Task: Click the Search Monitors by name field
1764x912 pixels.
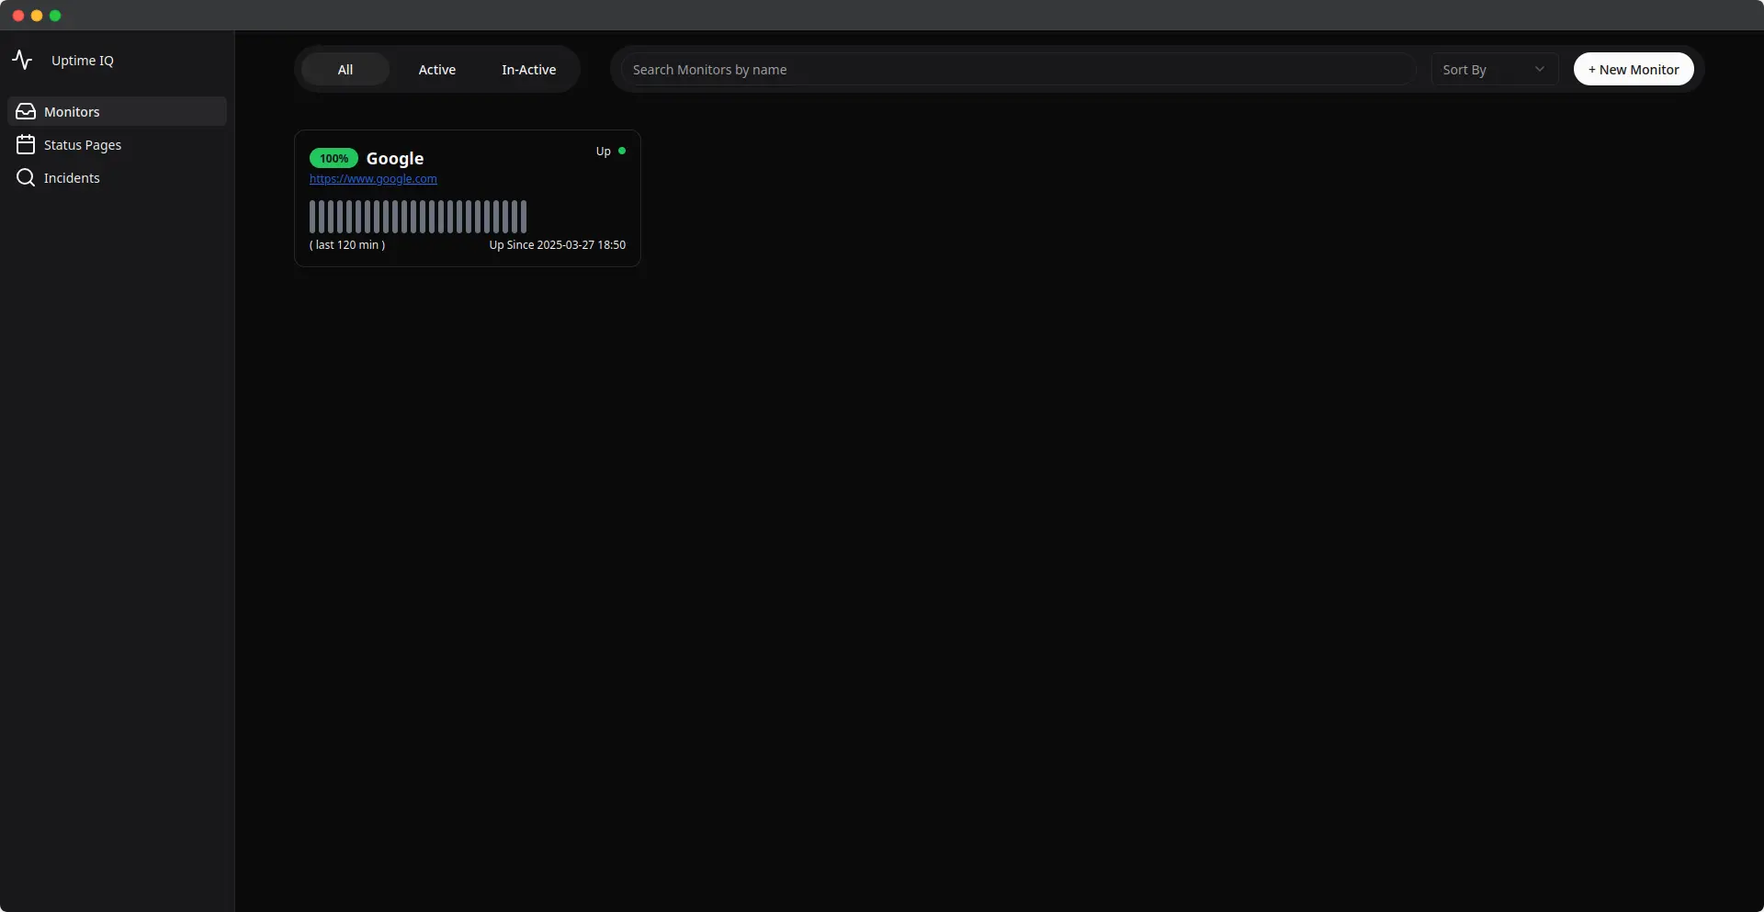Action: tap(1011, 69)
